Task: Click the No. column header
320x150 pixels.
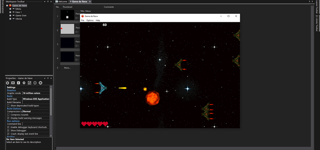Action: coord(58,7)
